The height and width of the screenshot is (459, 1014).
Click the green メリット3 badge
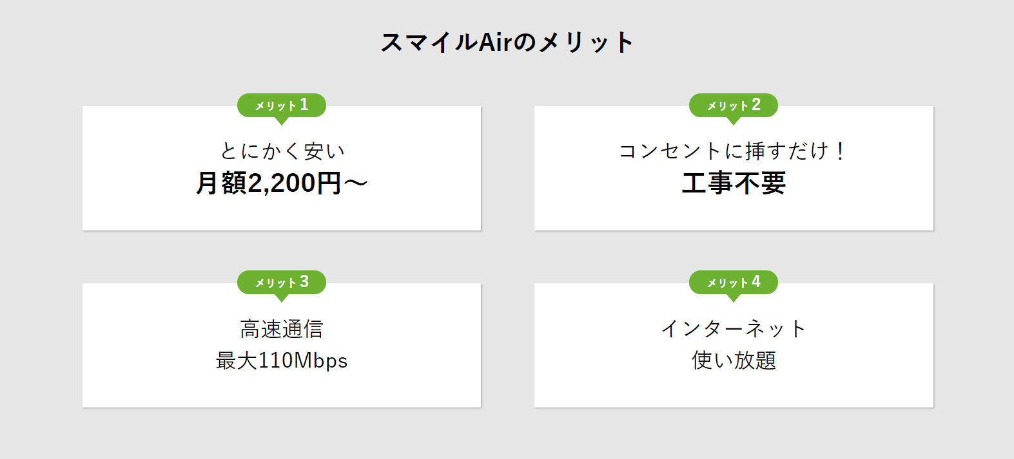282,283
